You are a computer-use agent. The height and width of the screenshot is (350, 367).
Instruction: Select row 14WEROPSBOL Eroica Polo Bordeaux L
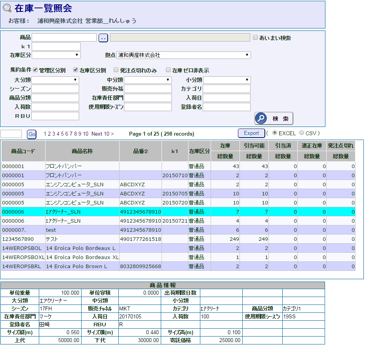(x=178, y=248)
